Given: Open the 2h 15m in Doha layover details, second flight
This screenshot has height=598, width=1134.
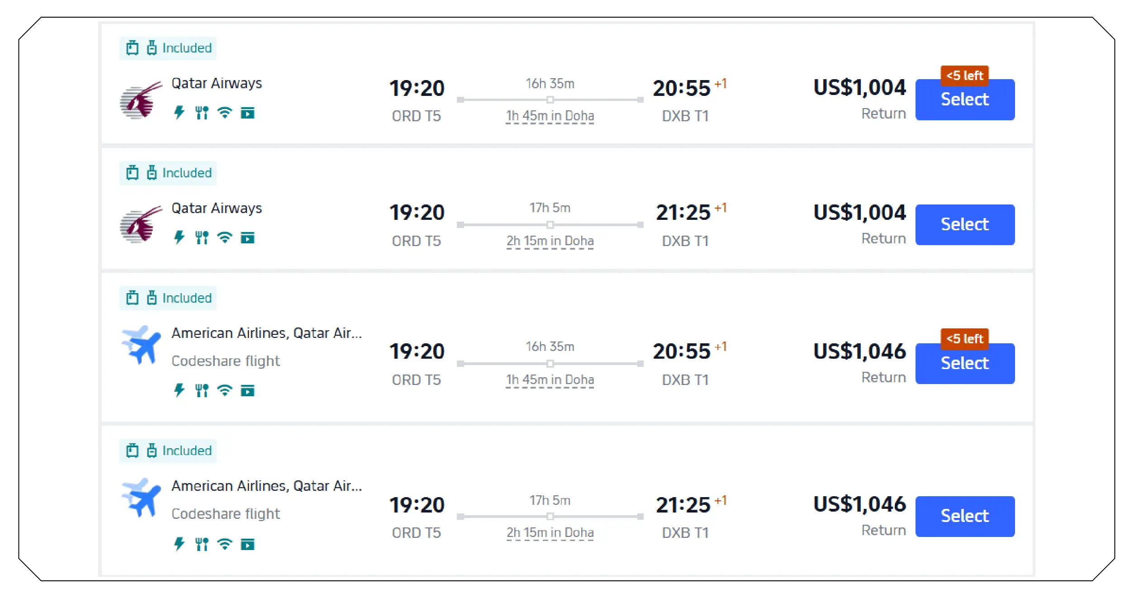Looking at the screenshot, I should click(x=550, y=241).
